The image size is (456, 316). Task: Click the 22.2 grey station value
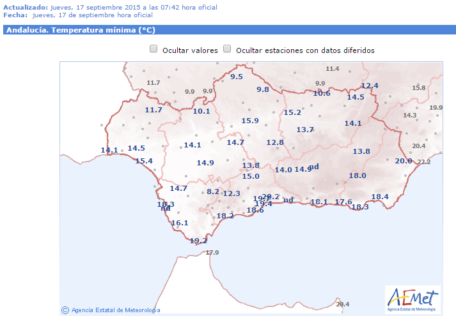pos(424,162)
